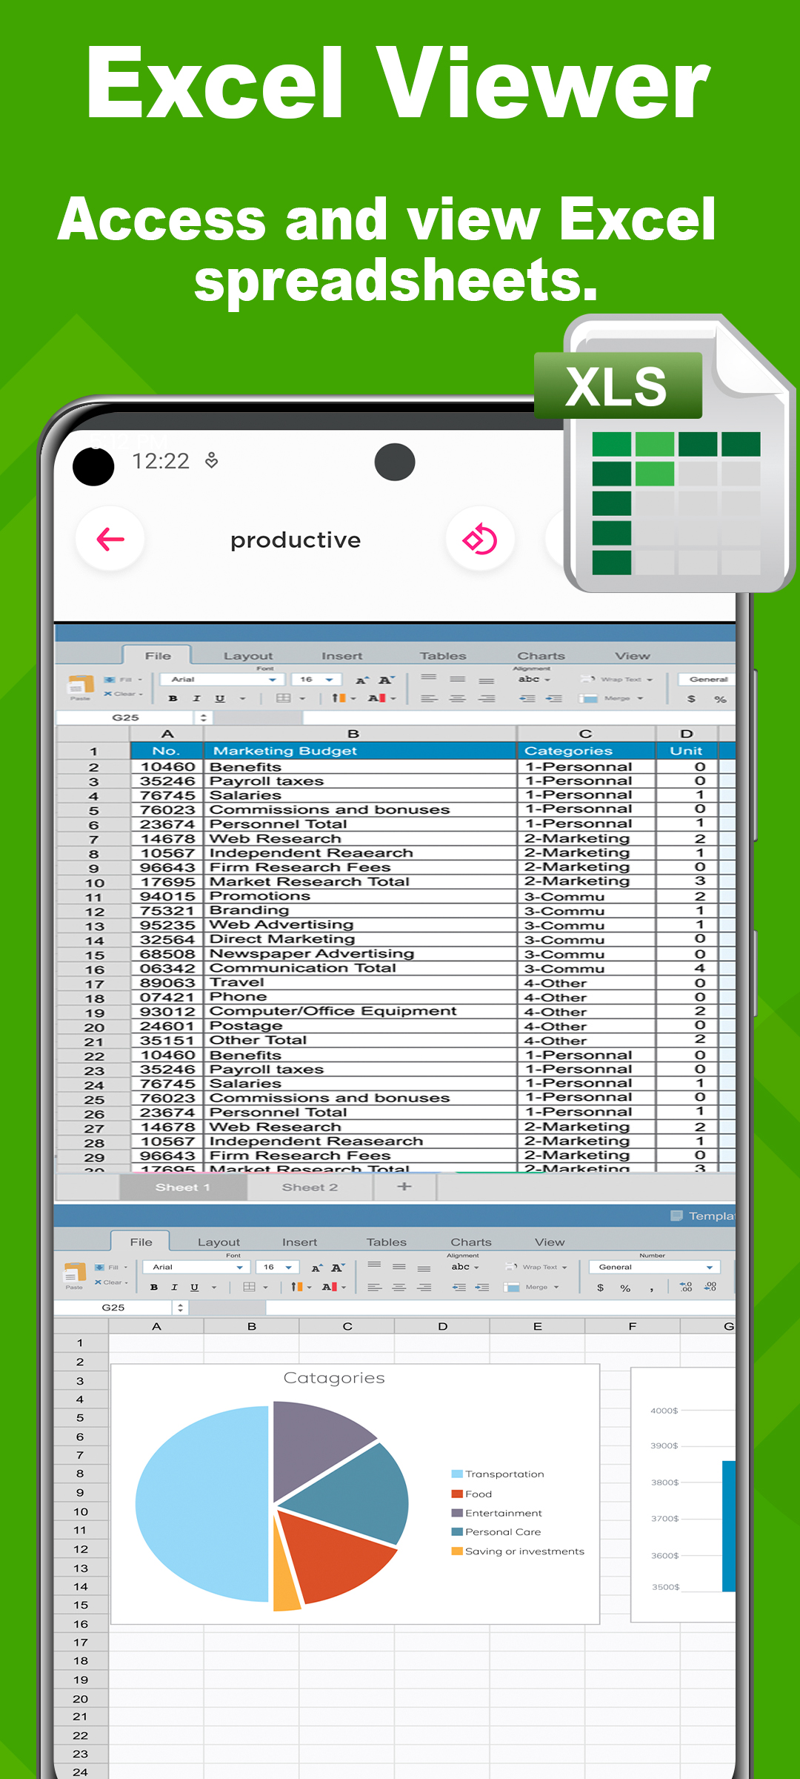Click decrease decimal icon in chart sheet toolbar
The height and width of the screenshot is (1779, 800).
point(710,1288)
